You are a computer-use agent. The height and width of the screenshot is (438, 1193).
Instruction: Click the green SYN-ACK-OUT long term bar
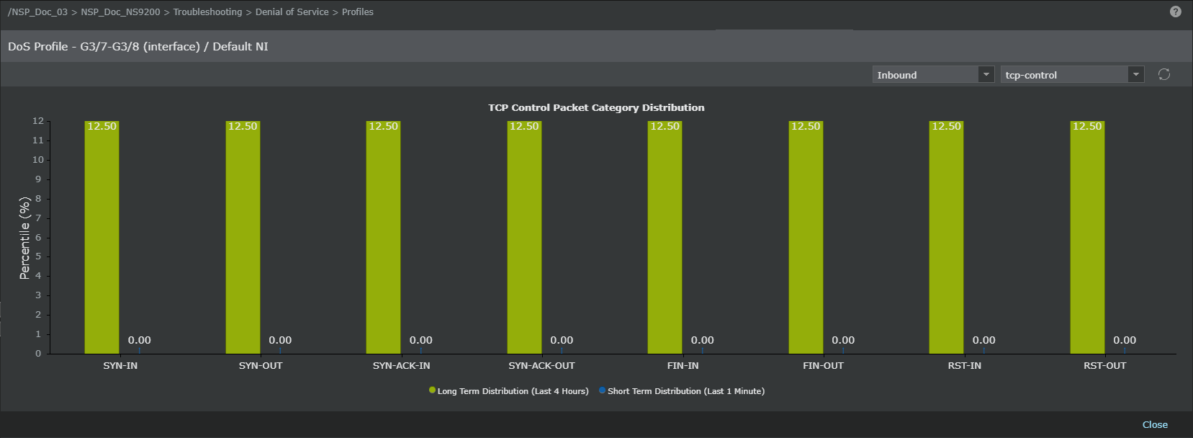point(524,237)
